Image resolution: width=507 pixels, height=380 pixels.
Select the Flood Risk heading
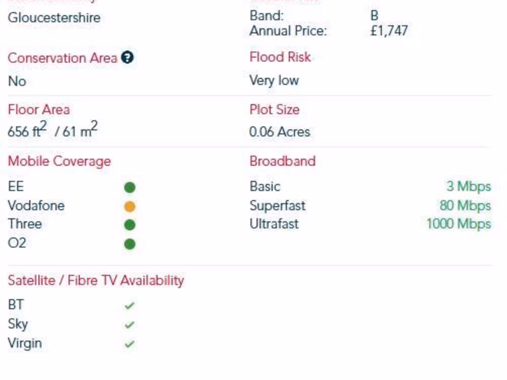(280, 57)
